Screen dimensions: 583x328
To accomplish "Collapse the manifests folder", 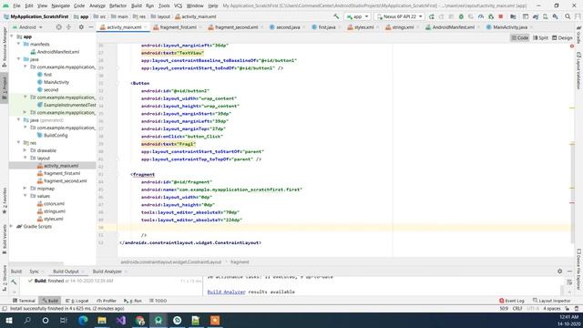I will pyautogui.click(x=18, y=44).
